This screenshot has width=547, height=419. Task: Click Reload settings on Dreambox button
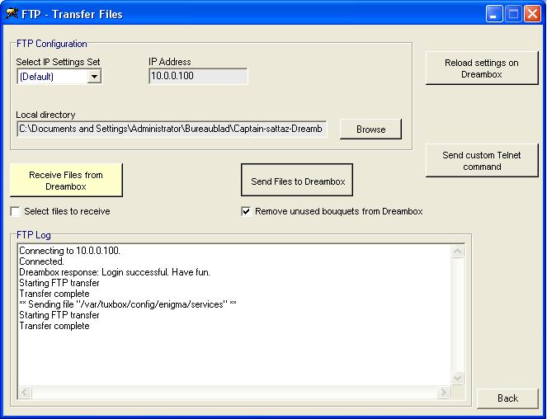(x=482, y=68)
